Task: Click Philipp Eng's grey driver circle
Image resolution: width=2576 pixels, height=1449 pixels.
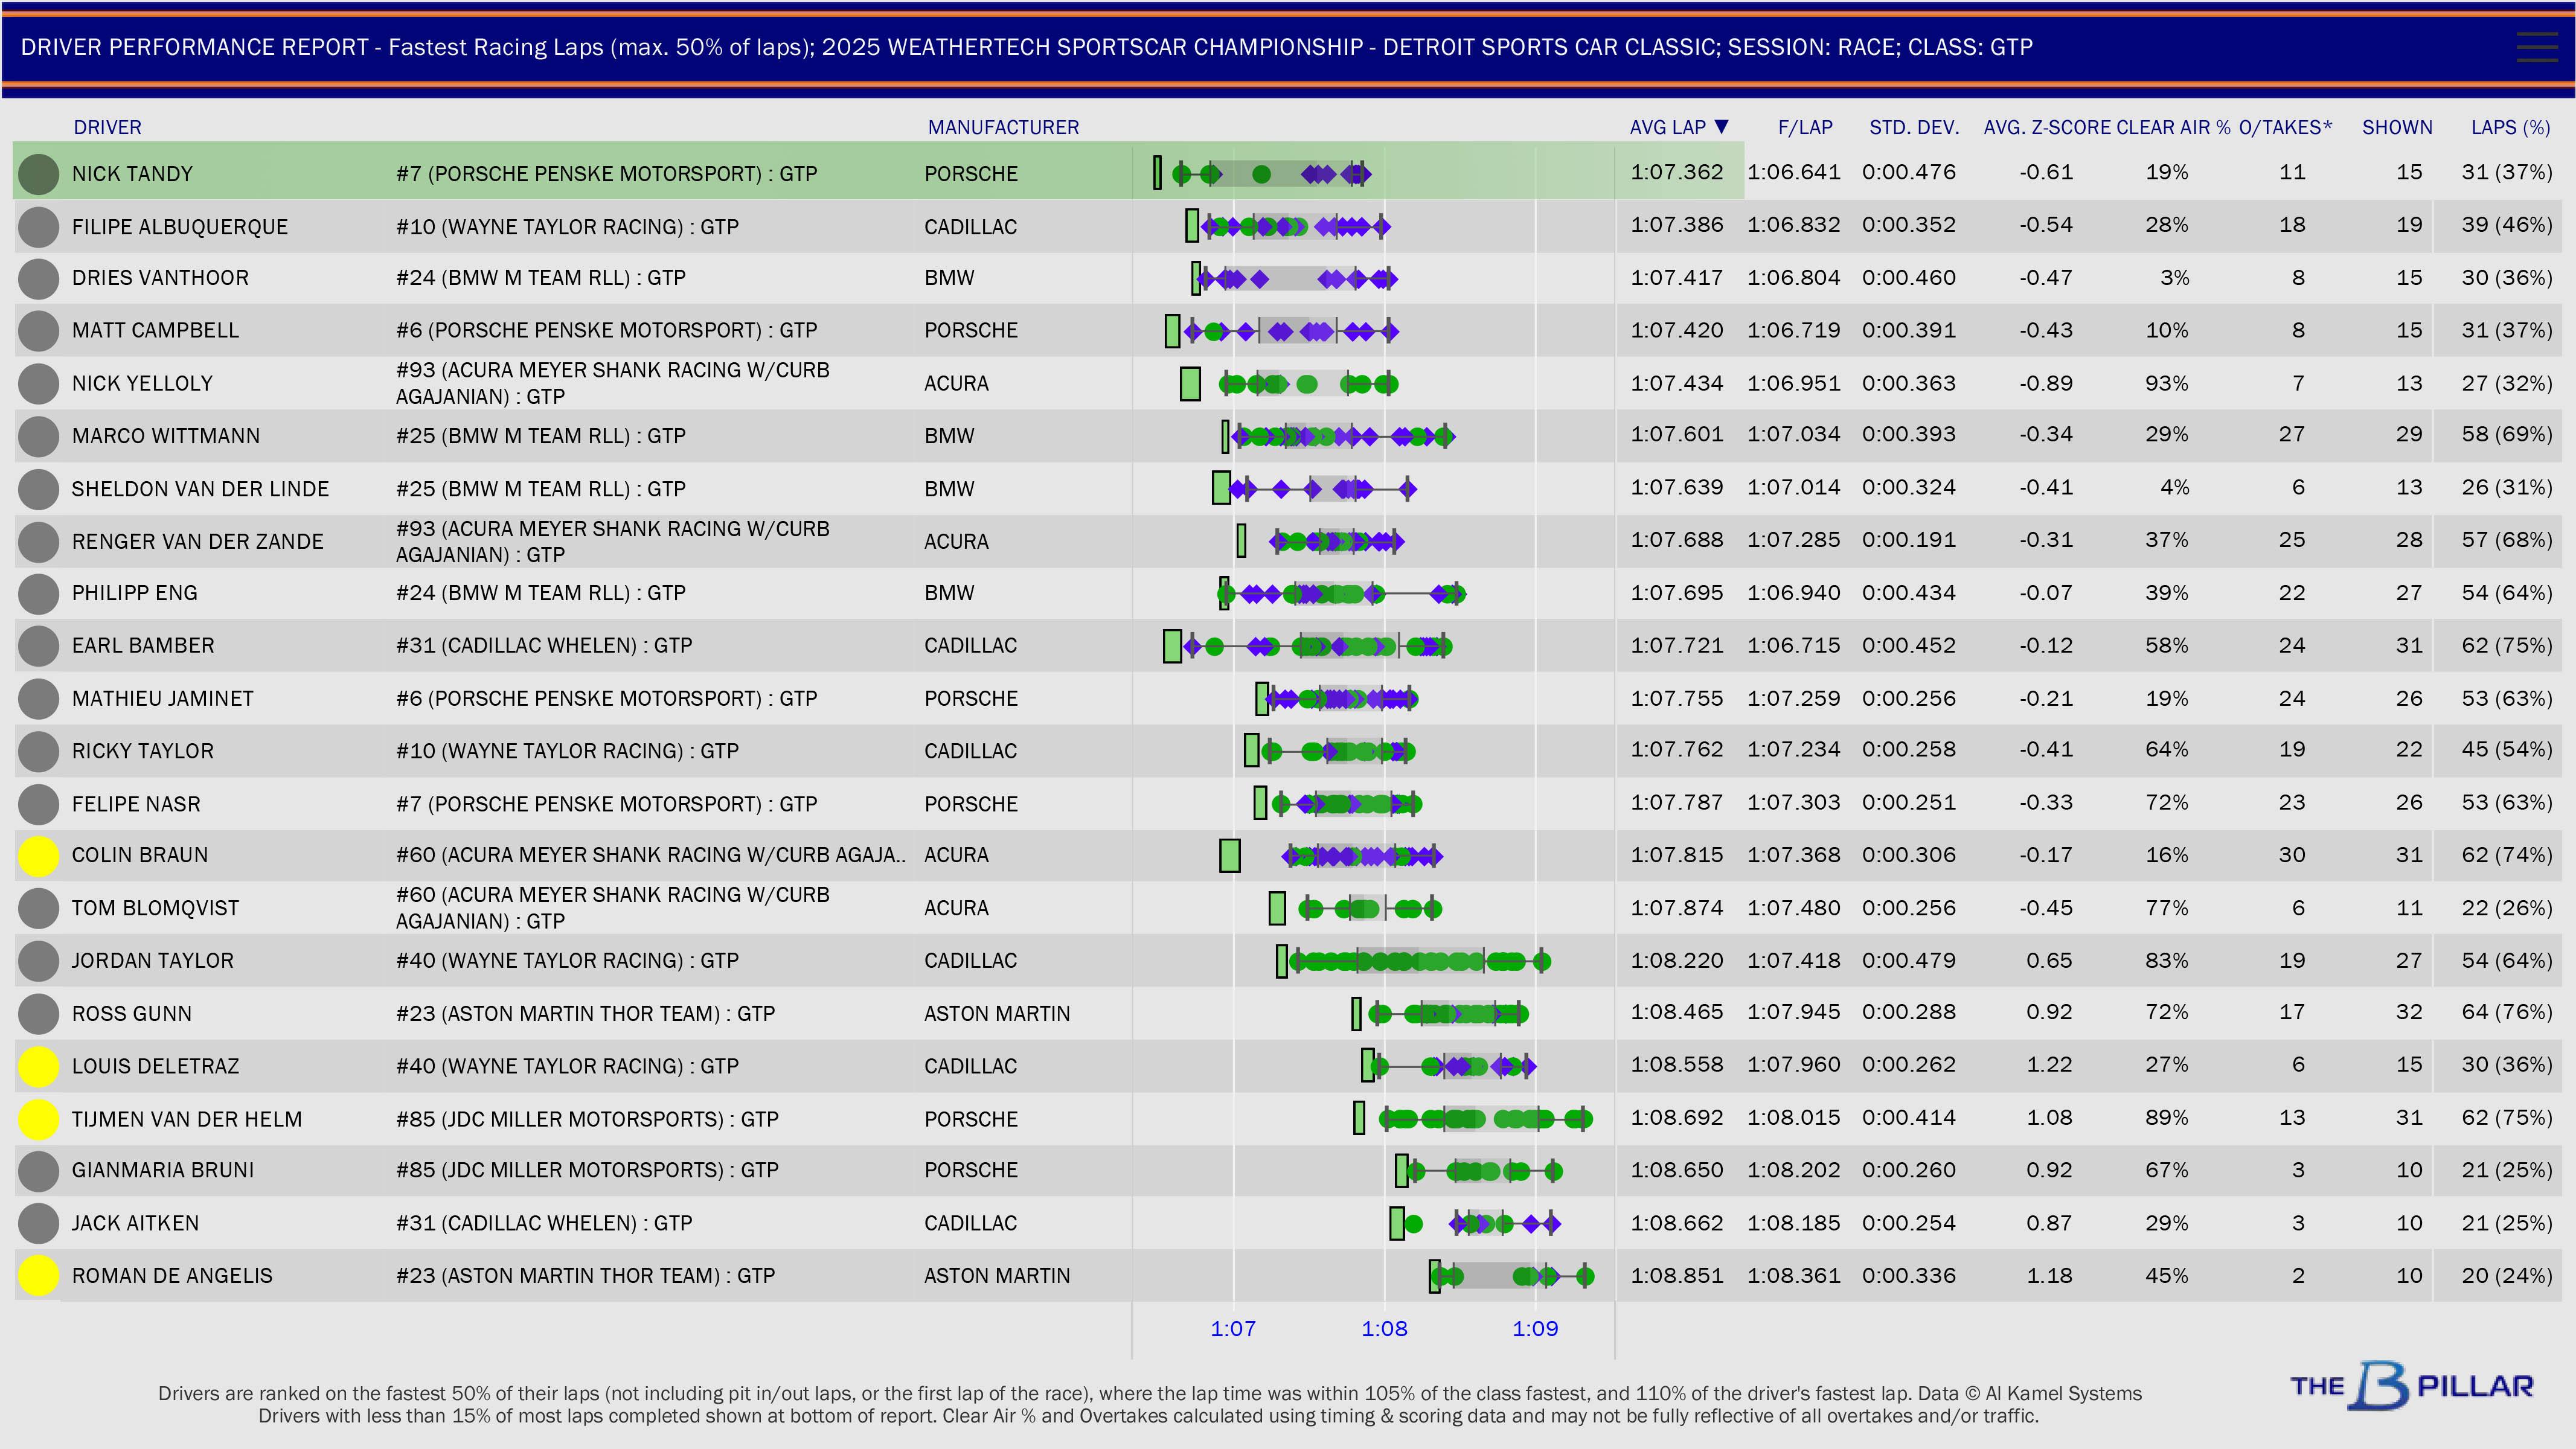Action: point(39,593)
